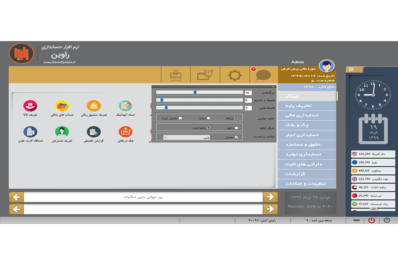Open the license (لایسنس) certificate icon
398x265 pixels.
coord(176,75)
